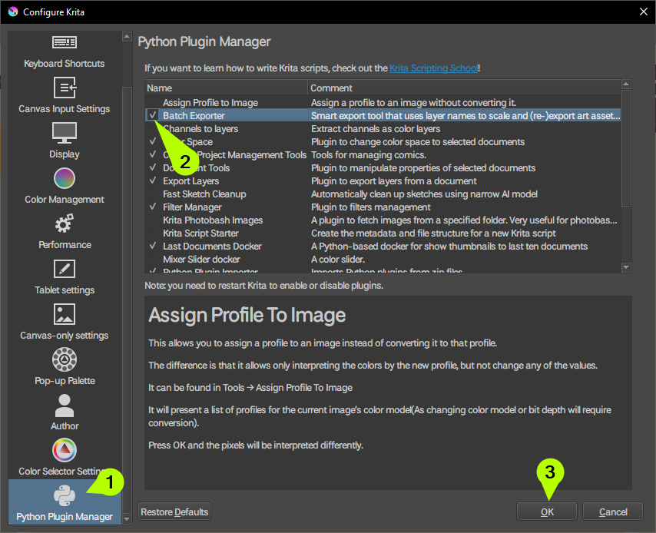Open Canvas Input Settings icon
656x533 pixels.
pyautogui.click(x=64, y=88)
